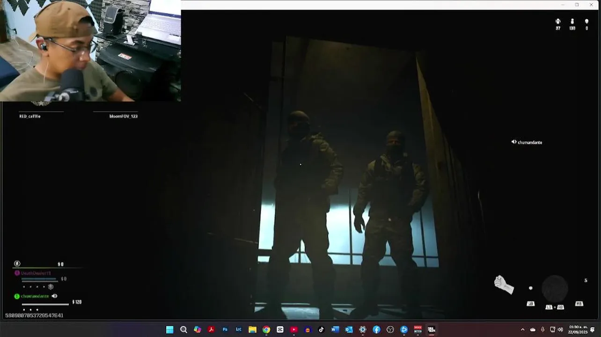Open Outlook from the taskbar
The image size is (601, 337).
point(349,330)
